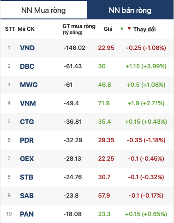174x223 pixels.
Task: Sort ascending with the green up arrow
Action: click(122, 28)
